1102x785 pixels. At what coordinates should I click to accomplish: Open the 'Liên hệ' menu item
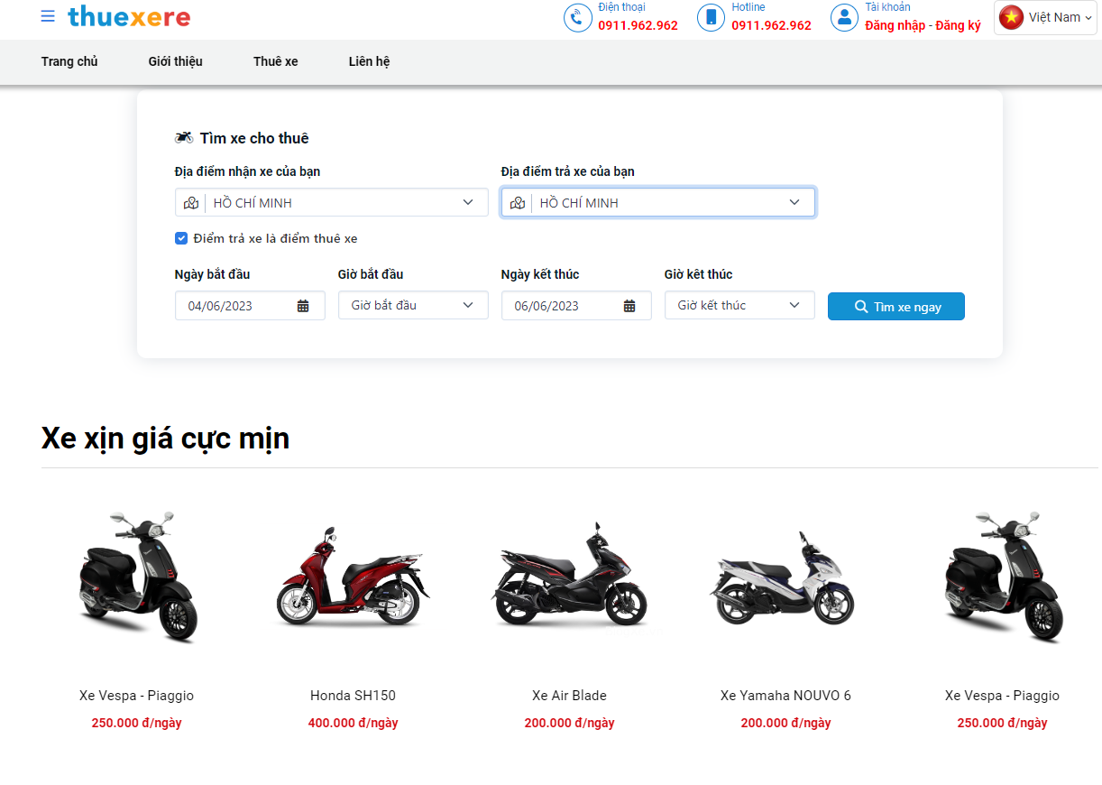[x=369, y=61]
